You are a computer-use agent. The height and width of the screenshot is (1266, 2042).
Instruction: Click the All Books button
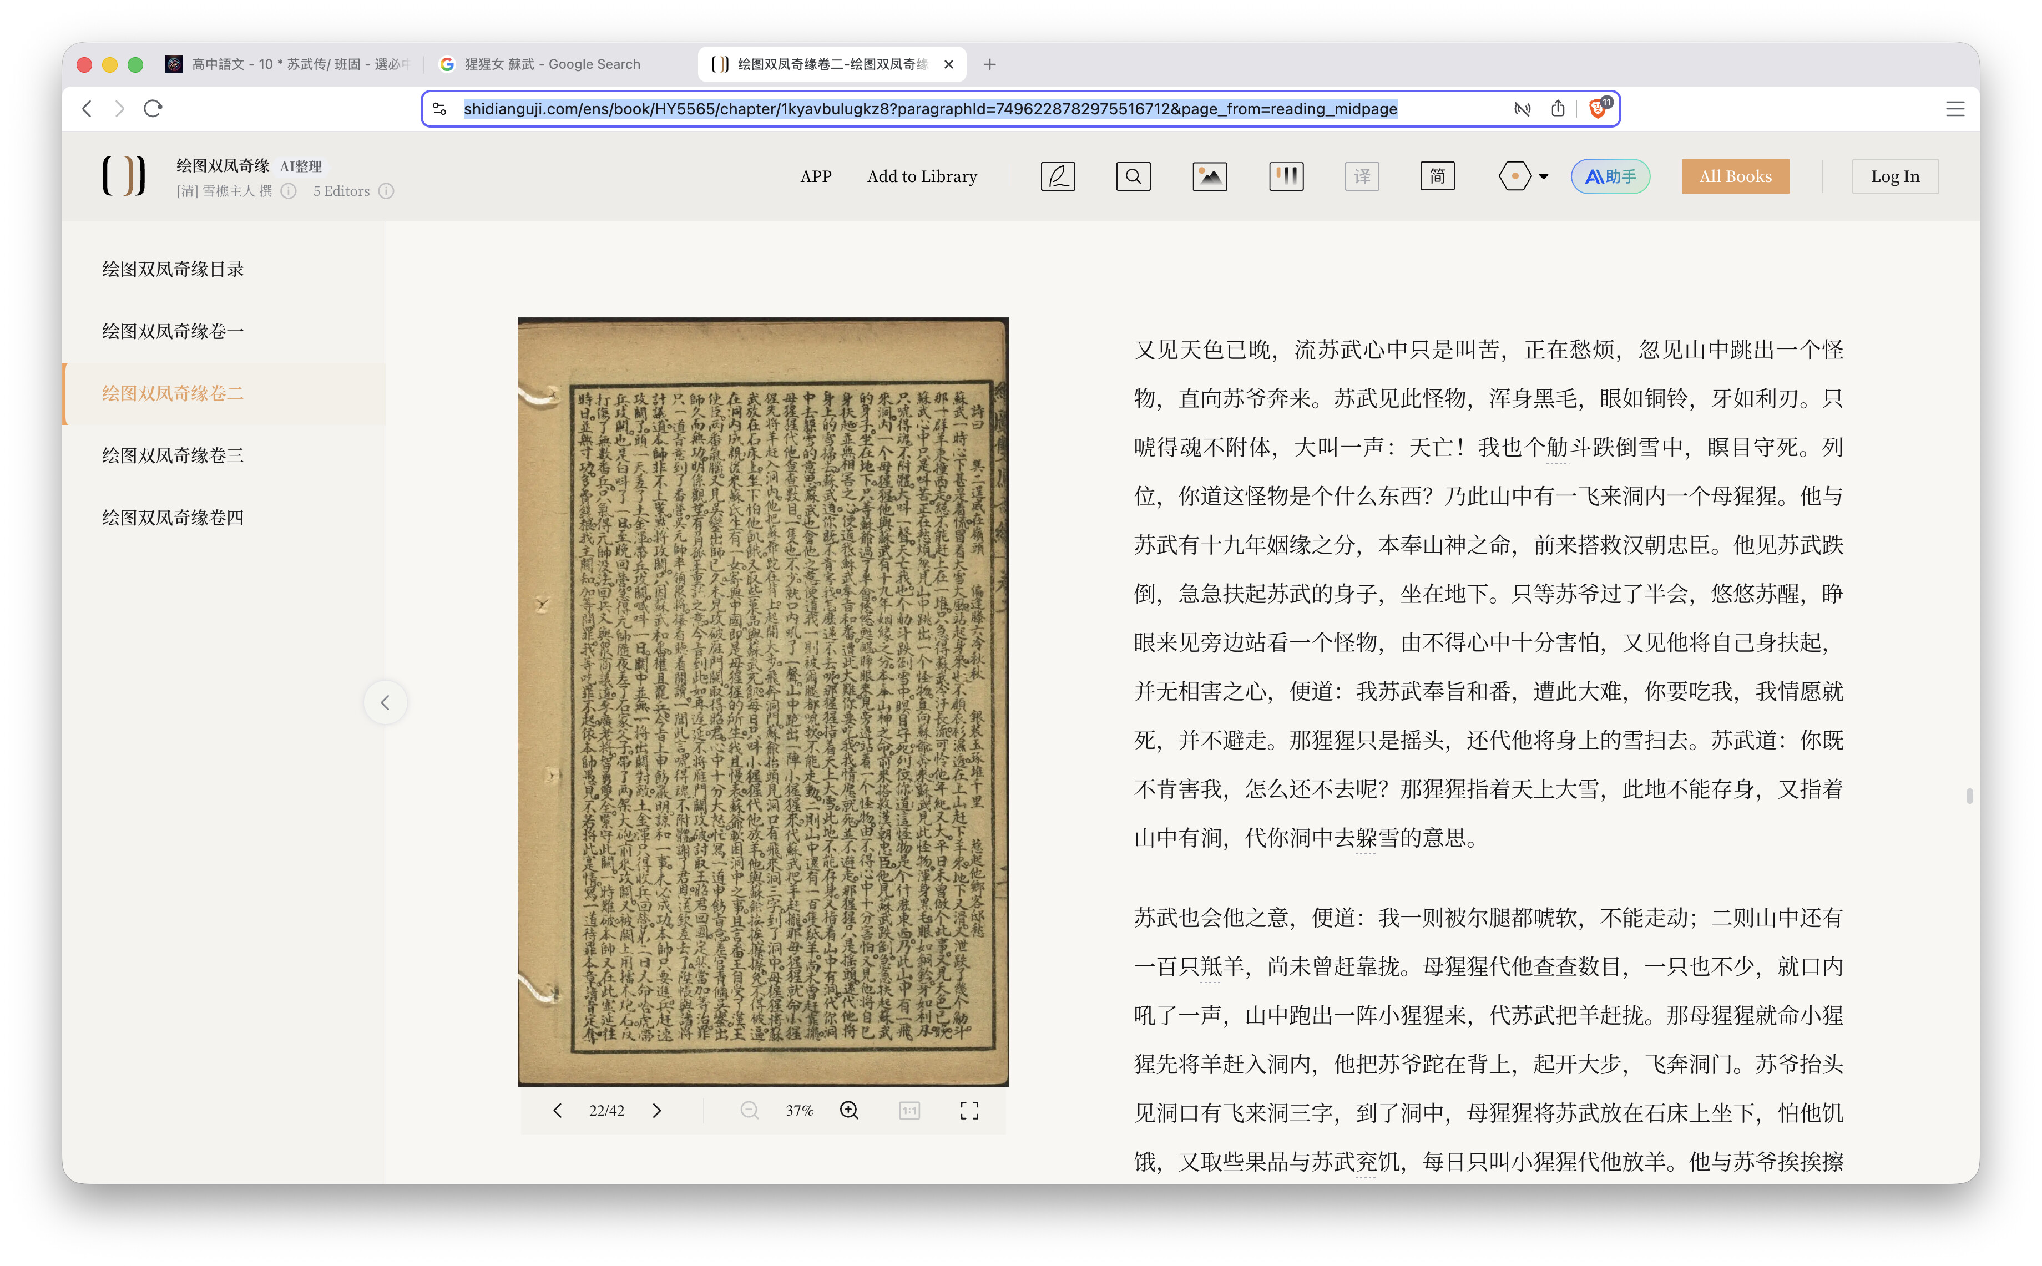coord(1735,176)
